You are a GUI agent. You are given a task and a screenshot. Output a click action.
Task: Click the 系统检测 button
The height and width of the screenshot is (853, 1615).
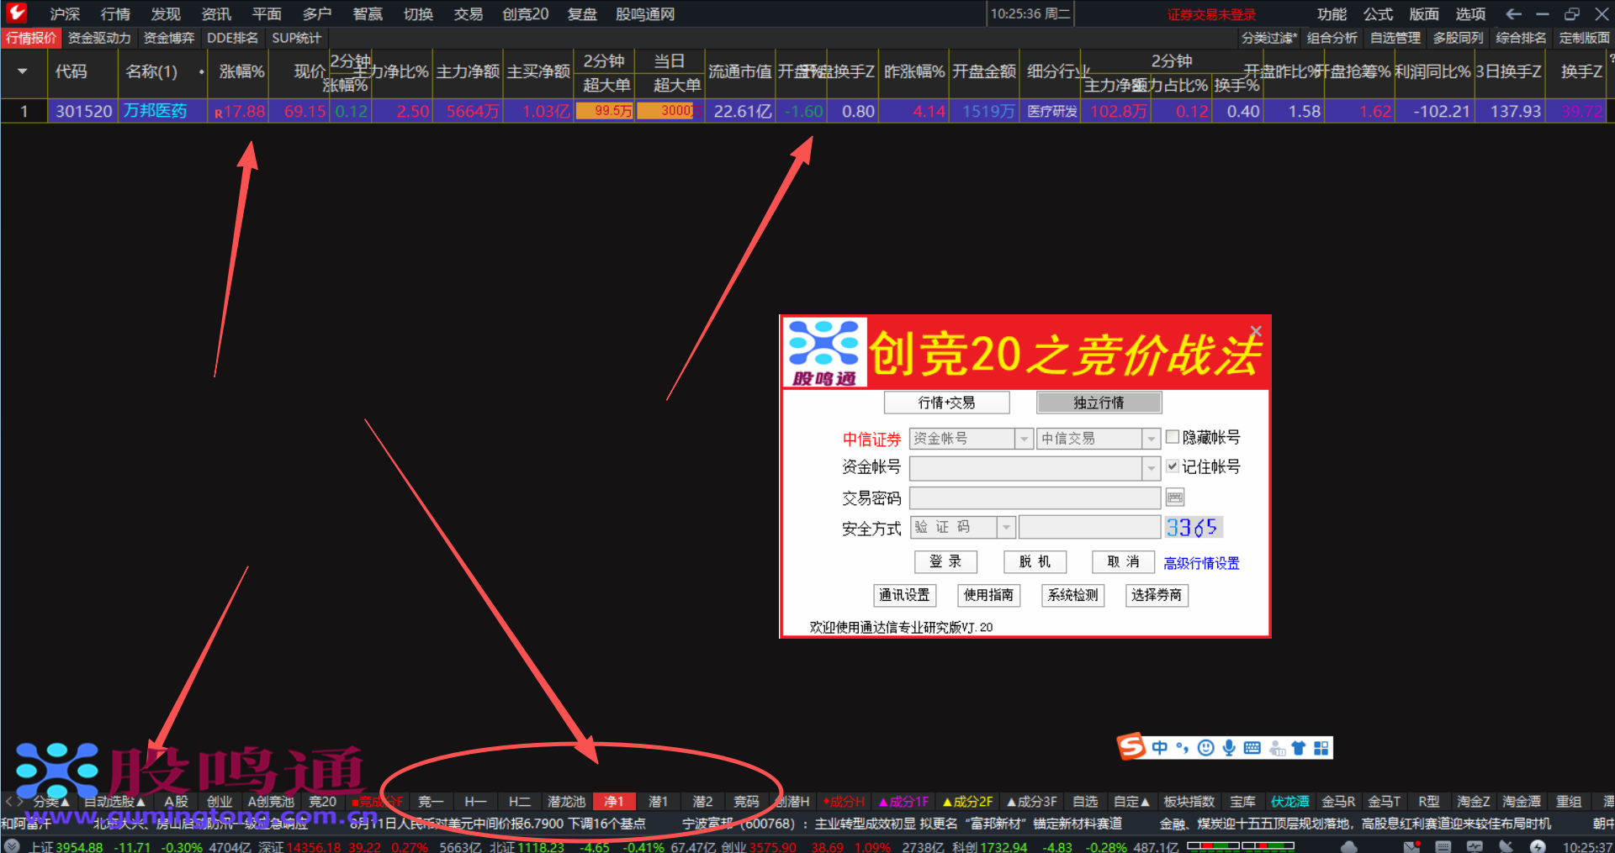(1072, 595)
